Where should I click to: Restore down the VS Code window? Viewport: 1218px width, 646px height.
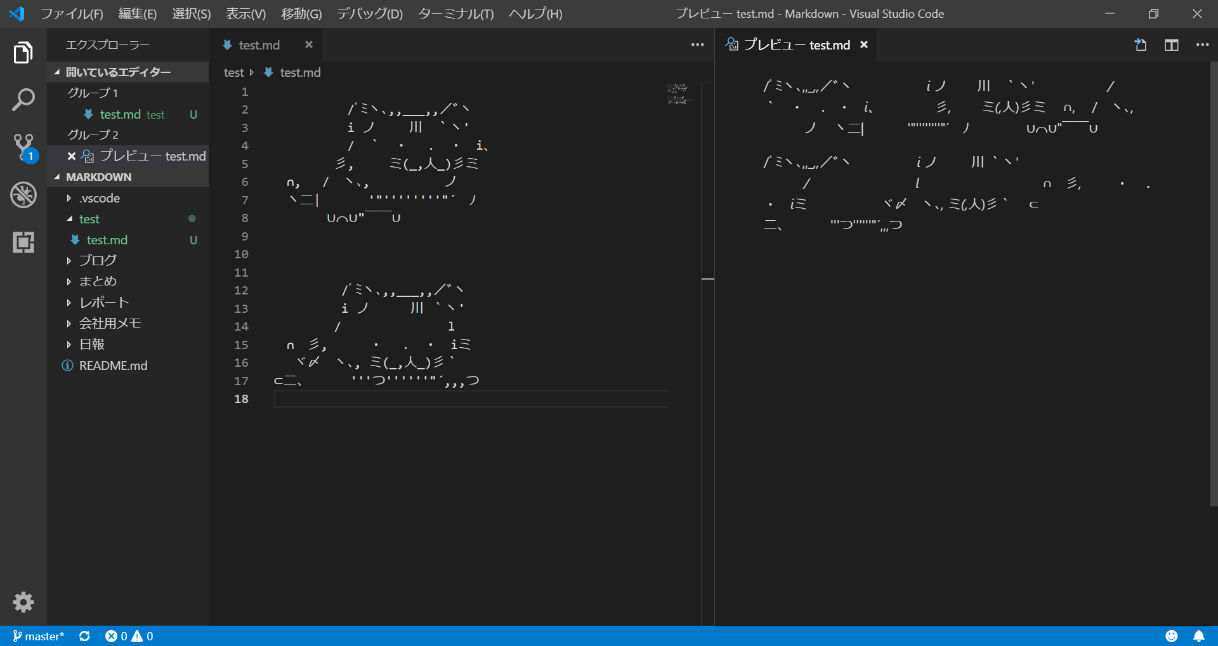pos(1153,13)
